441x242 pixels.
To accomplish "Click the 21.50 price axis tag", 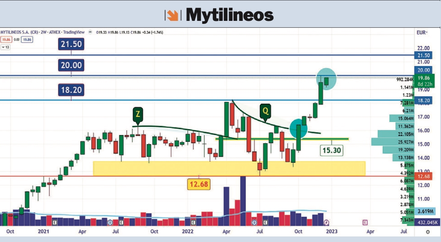I will click(423, 55).
